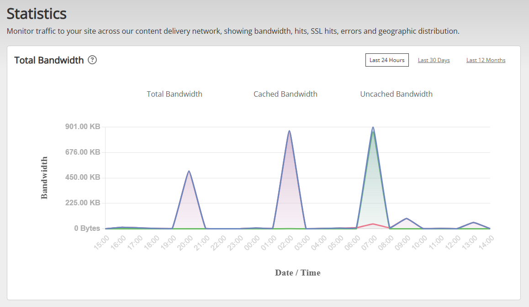Click the small 13:00 peak point

click(x=473, y=223)
